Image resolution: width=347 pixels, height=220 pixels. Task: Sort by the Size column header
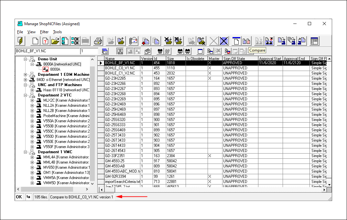click(x=176, y=58)
